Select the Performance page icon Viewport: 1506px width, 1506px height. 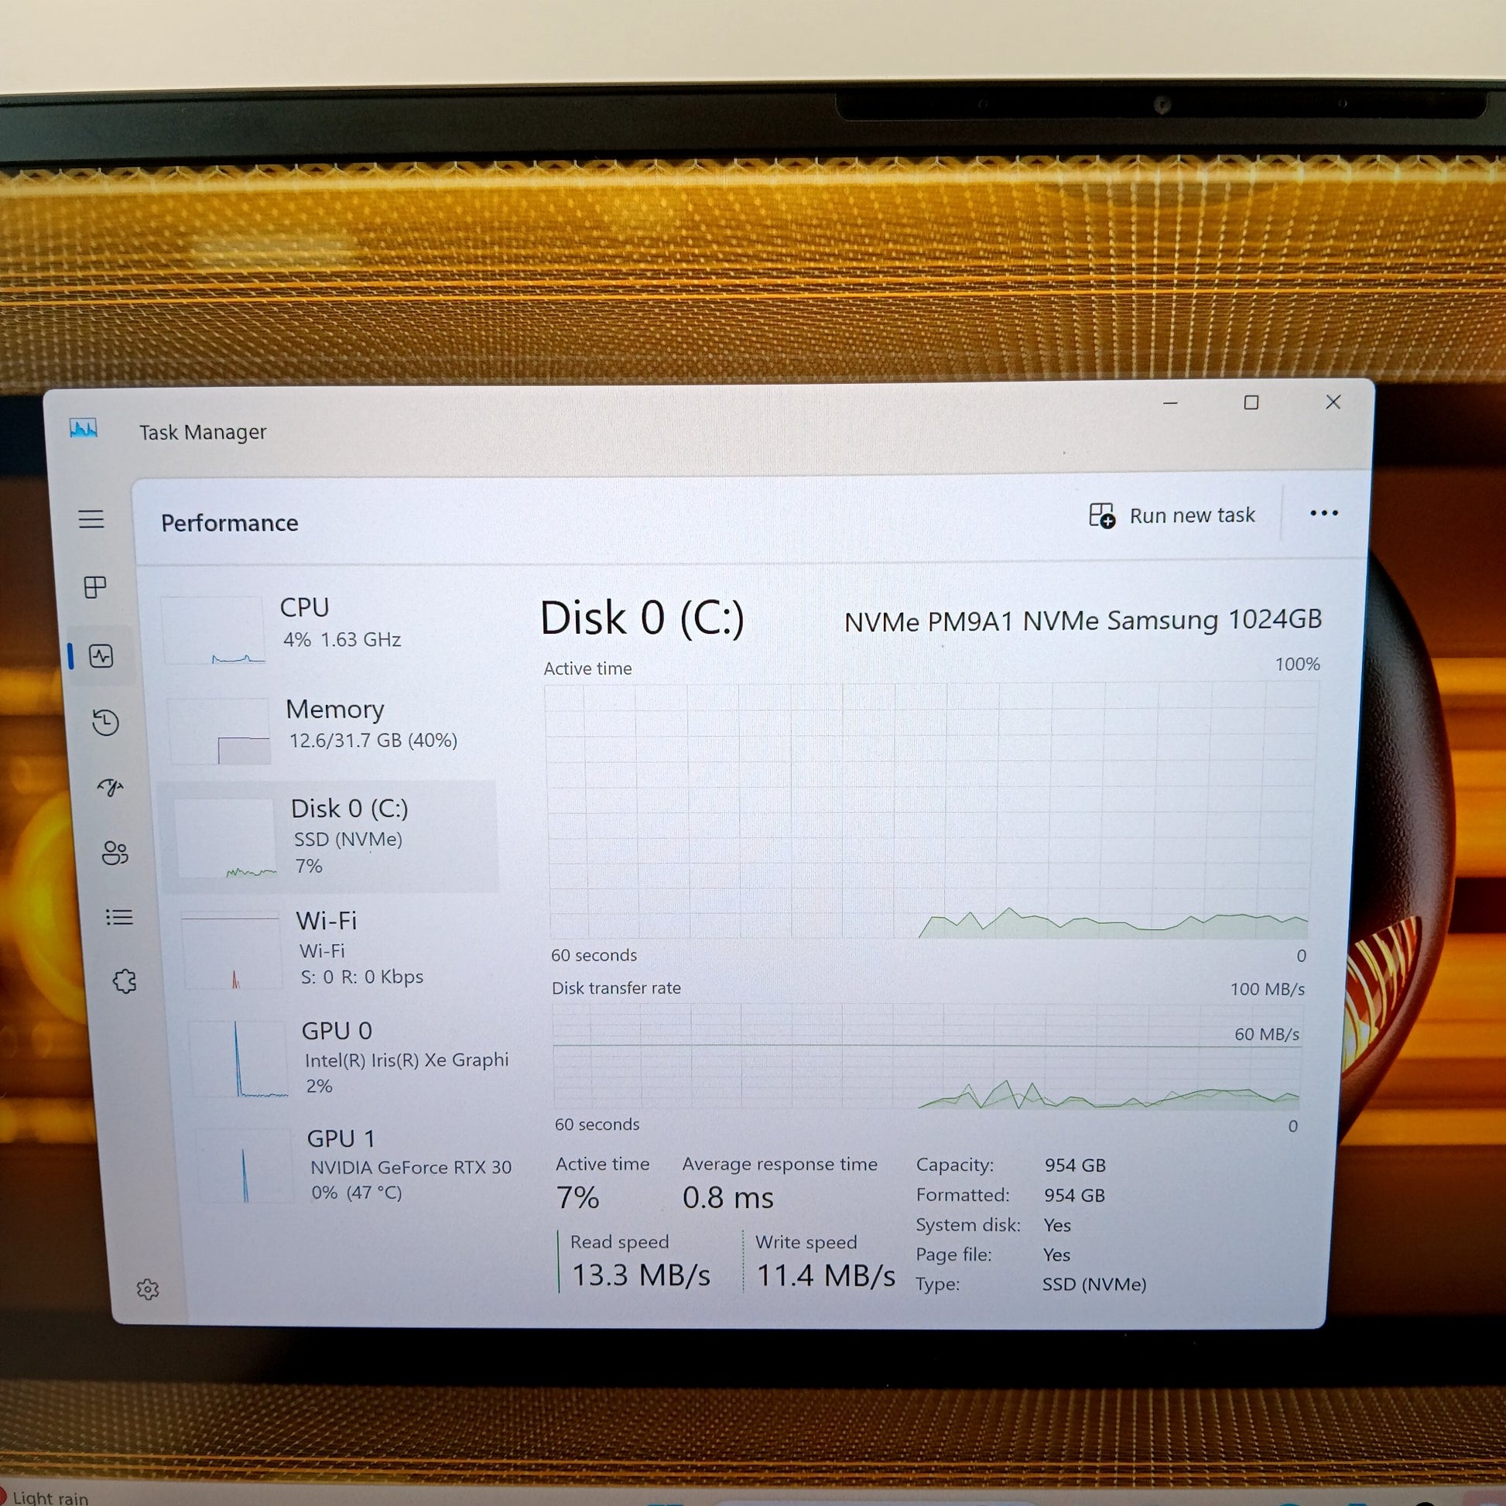click(x=101, y=656)
